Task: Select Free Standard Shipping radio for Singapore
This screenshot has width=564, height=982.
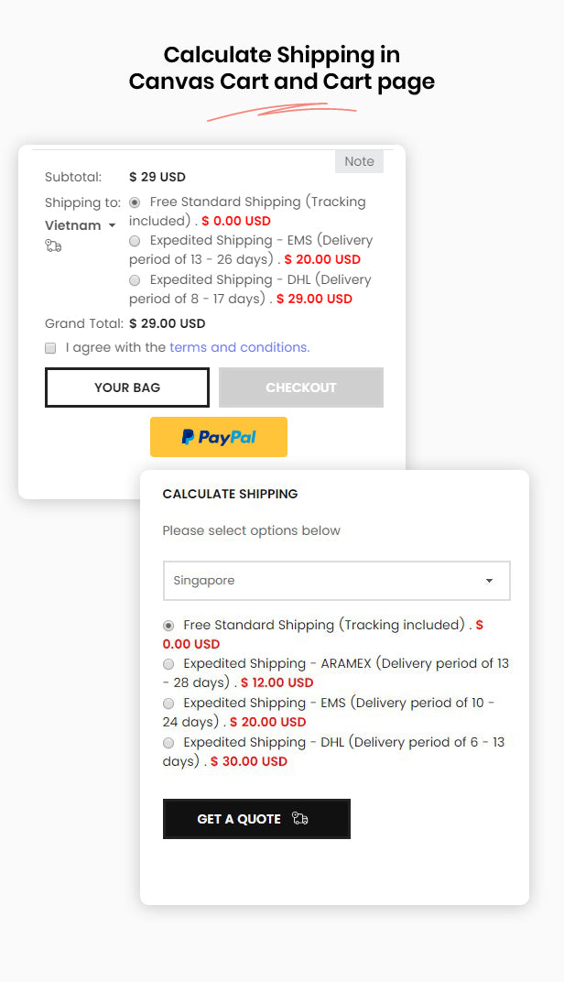Action: [x=168, y=626]
